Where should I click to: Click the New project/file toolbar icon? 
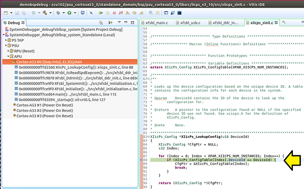pos(6,13)
